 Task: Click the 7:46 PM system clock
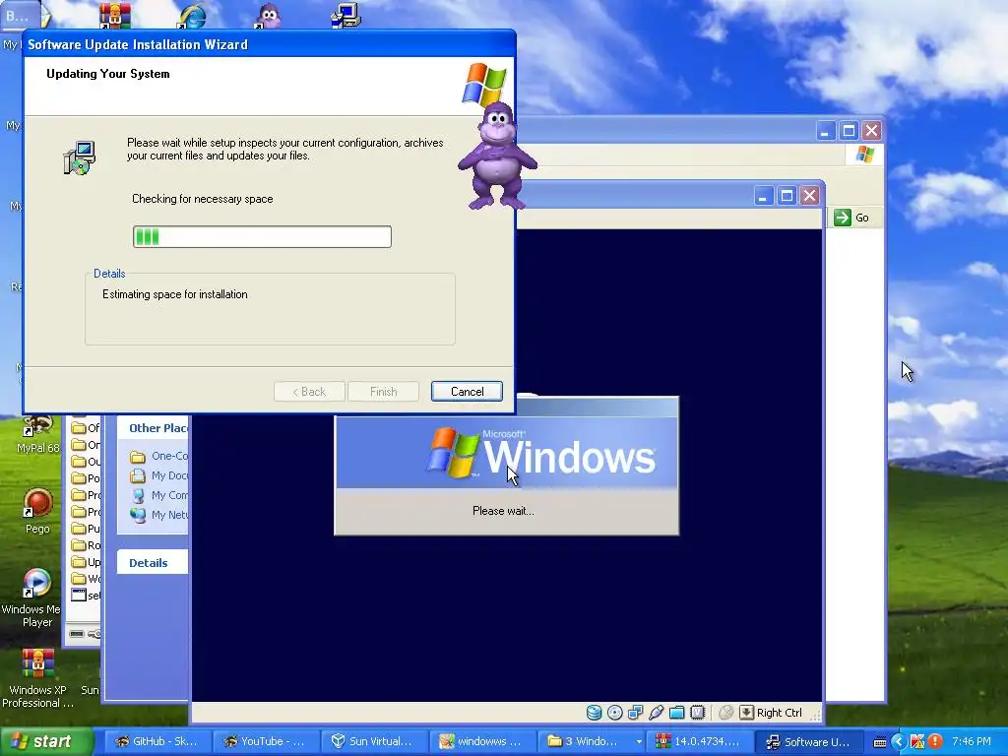point(972,741)
